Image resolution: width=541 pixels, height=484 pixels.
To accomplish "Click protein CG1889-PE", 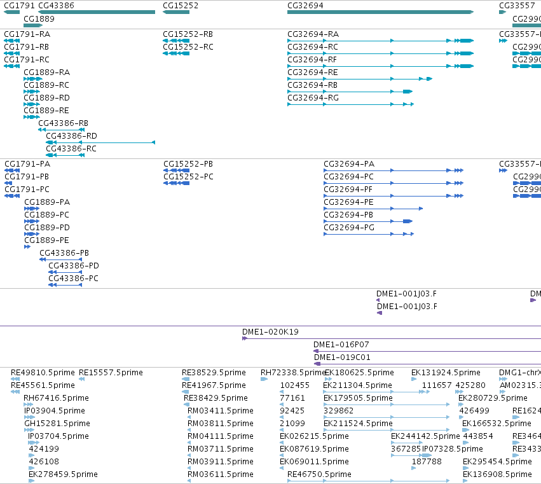I will point(27,247).
